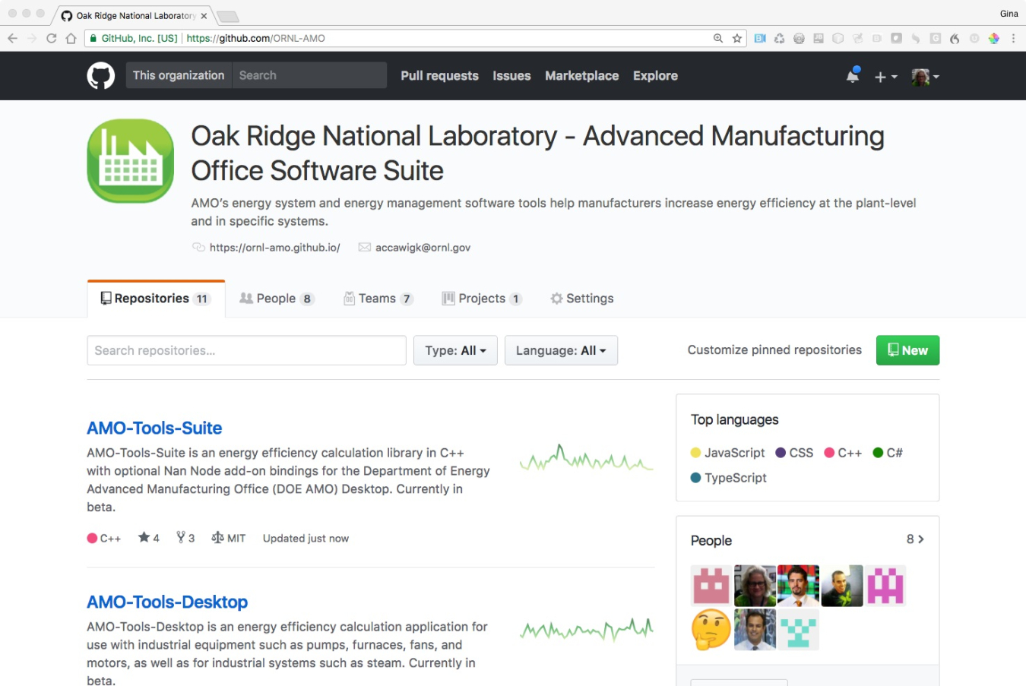Open the AMO-Tools-Desktop repository
The width and height of the screenshot is (1026, 686).
[167, 602]
